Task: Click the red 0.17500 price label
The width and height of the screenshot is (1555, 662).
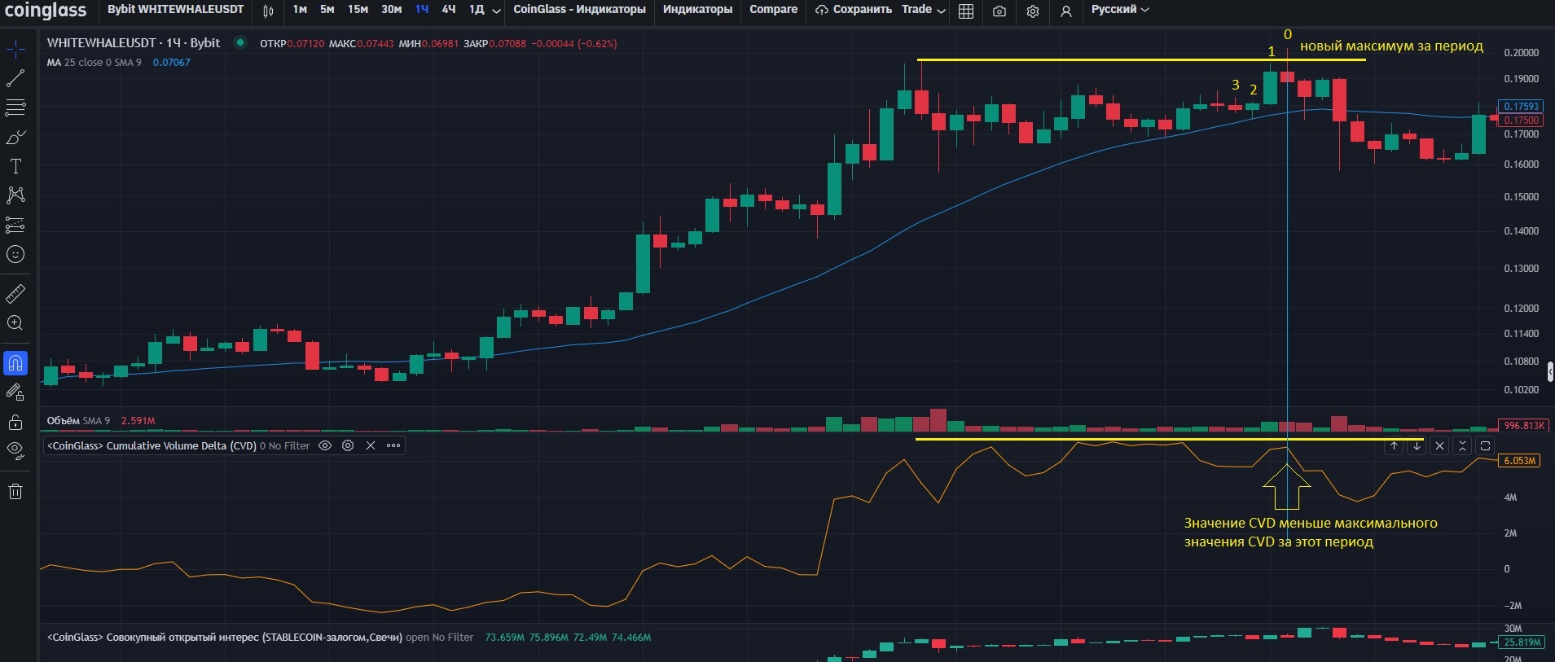Action: [x=1520, y=121]
